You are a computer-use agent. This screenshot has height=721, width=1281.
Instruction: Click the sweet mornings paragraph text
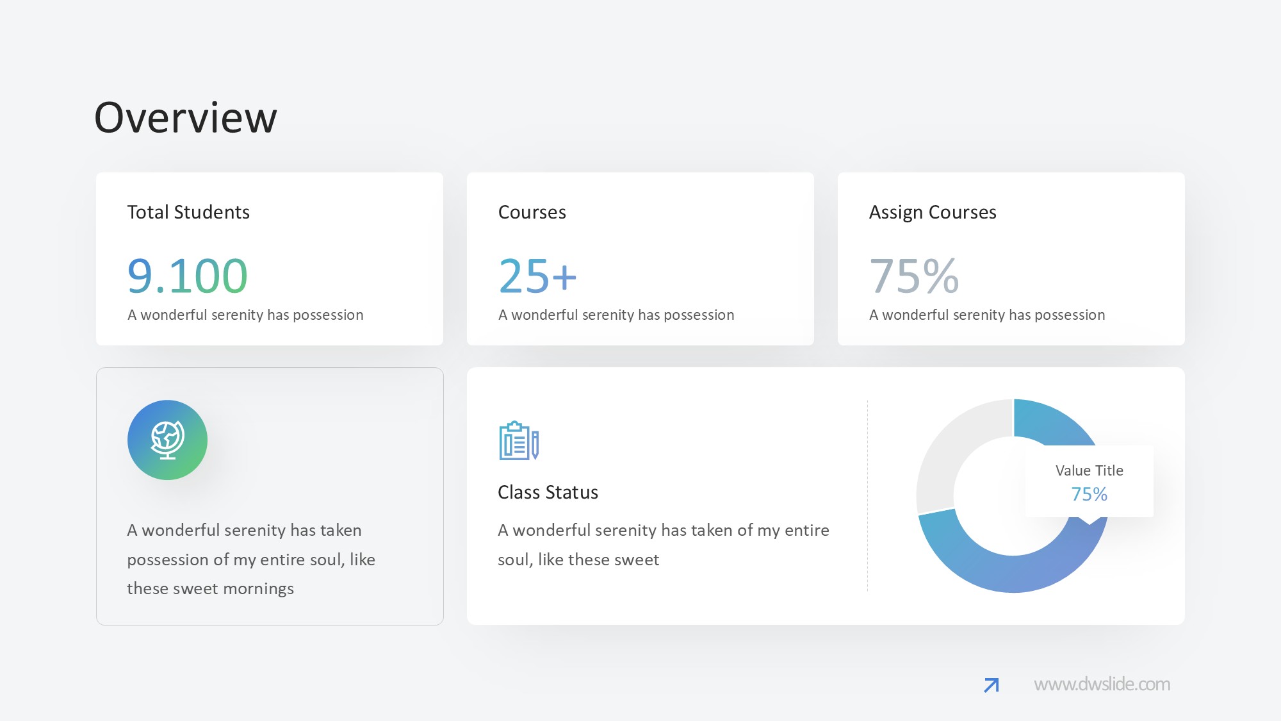pyautogui.click(x=250, y=559)
